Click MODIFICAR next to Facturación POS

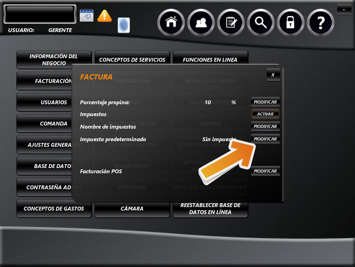265,171
